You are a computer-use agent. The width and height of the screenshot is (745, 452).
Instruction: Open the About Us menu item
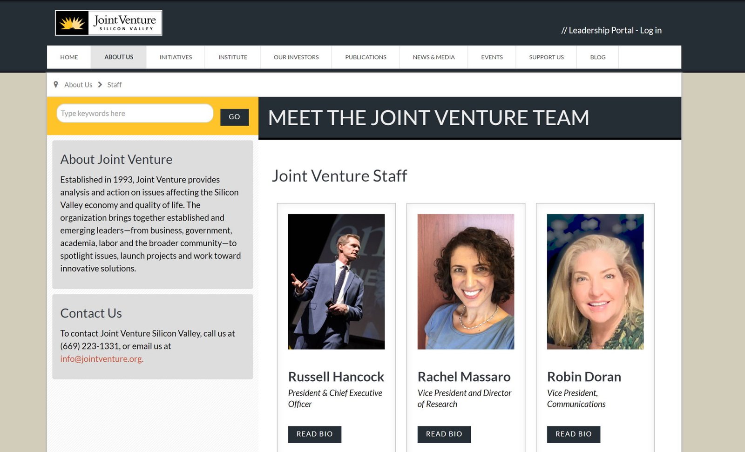click(119, 57)
